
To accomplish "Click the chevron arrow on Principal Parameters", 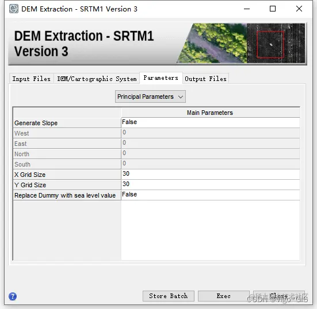I will coord(181,97).
